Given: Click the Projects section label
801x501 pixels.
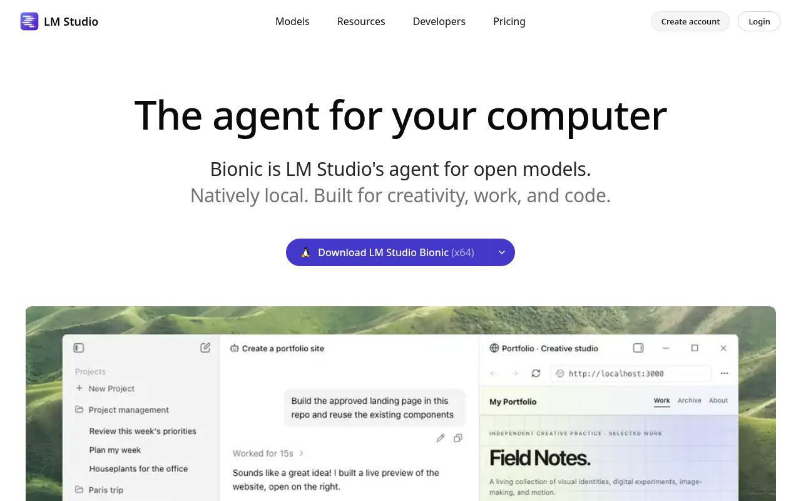Looking at the screenshot, I should pyautogui.click(x=90, y=371).
